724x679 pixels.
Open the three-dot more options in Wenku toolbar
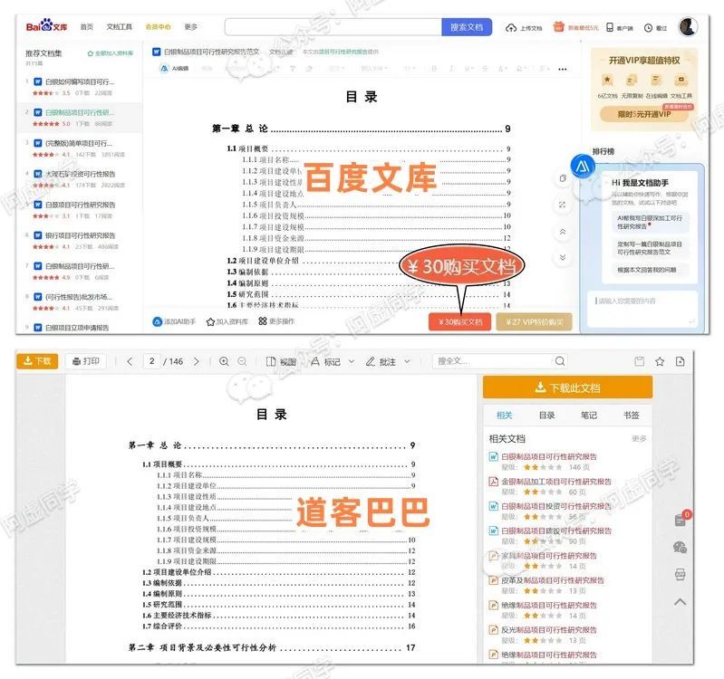point(562,69)
